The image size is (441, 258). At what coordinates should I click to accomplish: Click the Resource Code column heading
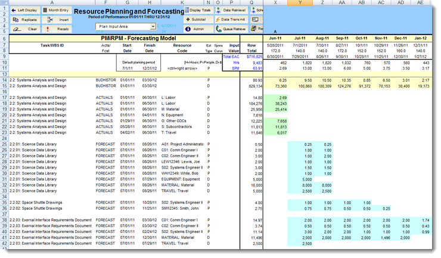tap(182, 48)
